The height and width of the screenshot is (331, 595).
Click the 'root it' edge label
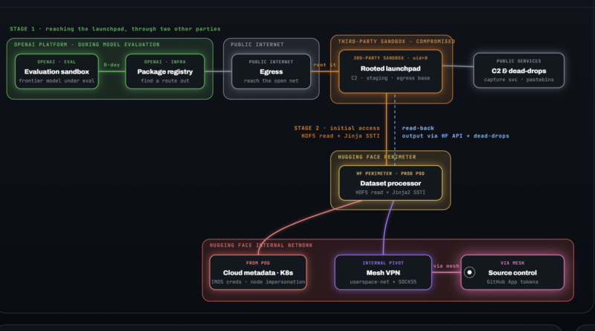[x=324, y=65]
